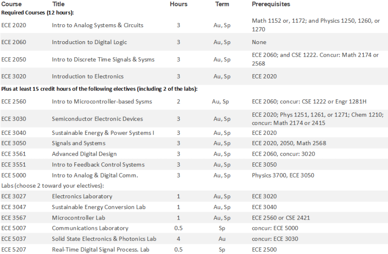Select course code ECE 3567

point(14,218)
